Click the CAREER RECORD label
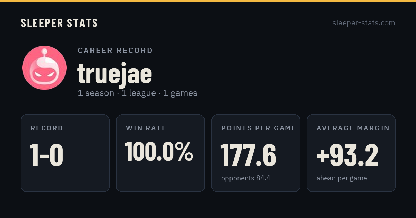416x218 pixels. coord(115,51)
